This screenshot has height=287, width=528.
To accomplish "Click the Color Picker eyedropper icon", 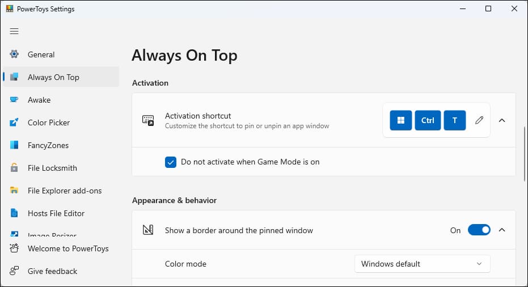I will (14, 123).
